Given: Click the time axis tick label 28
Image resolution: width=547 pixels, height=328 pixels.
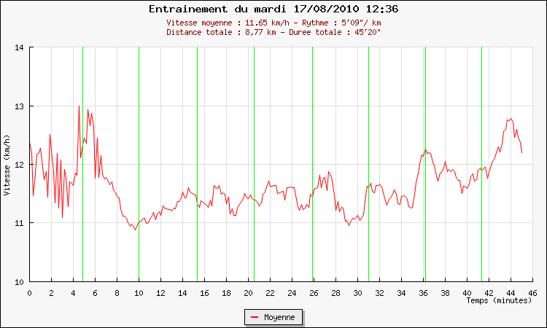Looking at the screenshot, I should [x=335, y=293].
